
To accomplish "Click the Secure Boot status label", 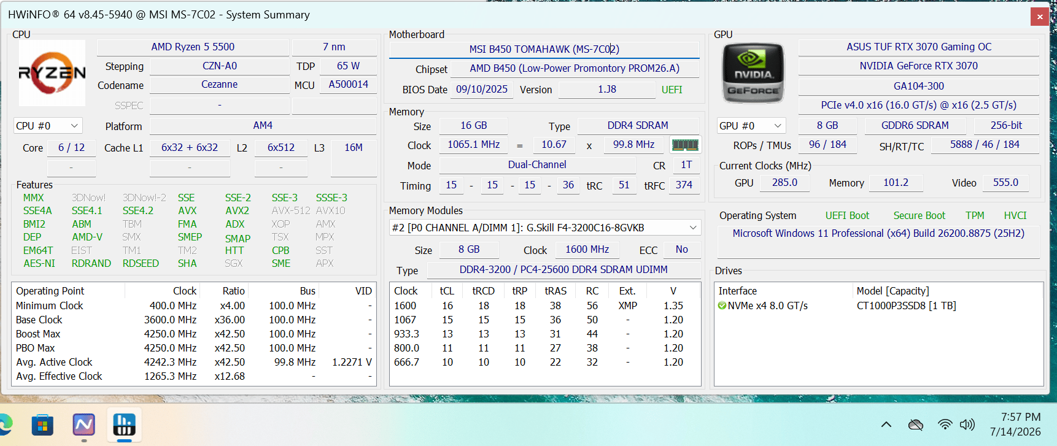I will point(920,215).
